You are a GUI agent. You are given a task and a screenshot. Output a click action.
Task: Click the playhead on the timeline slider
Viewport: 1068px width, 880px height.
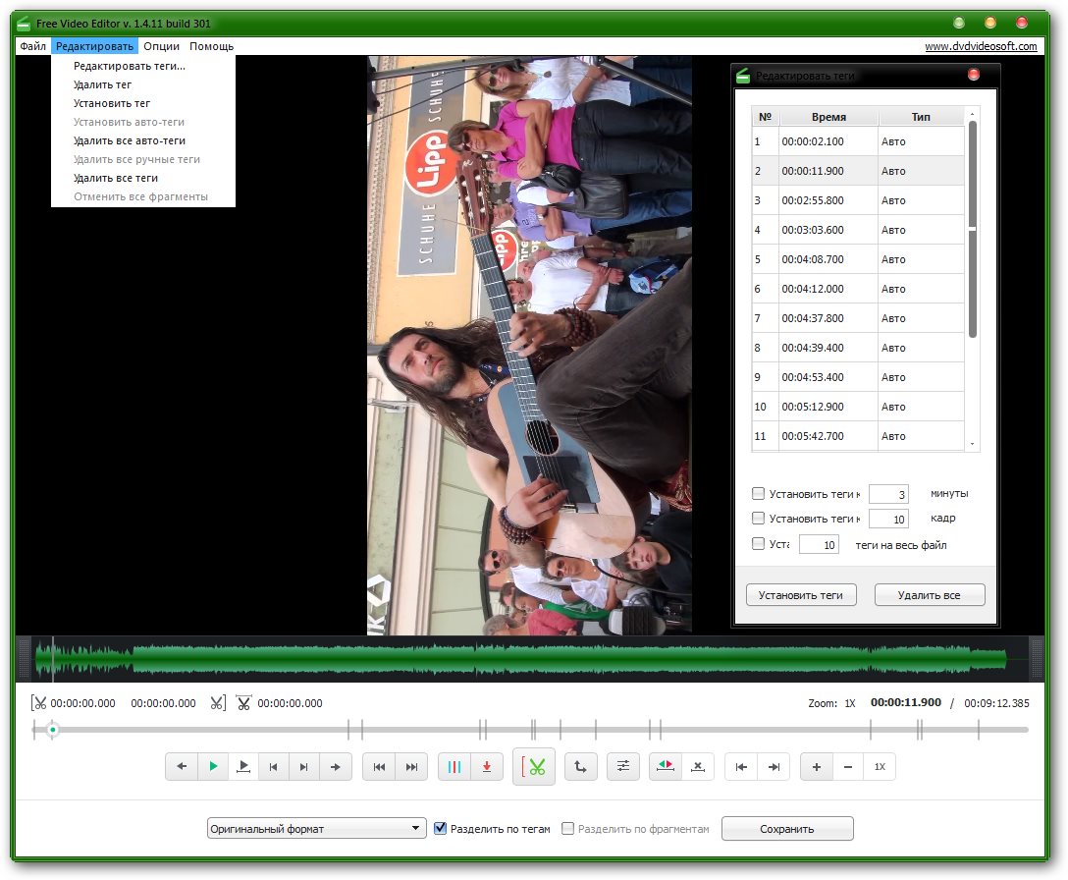53,730
